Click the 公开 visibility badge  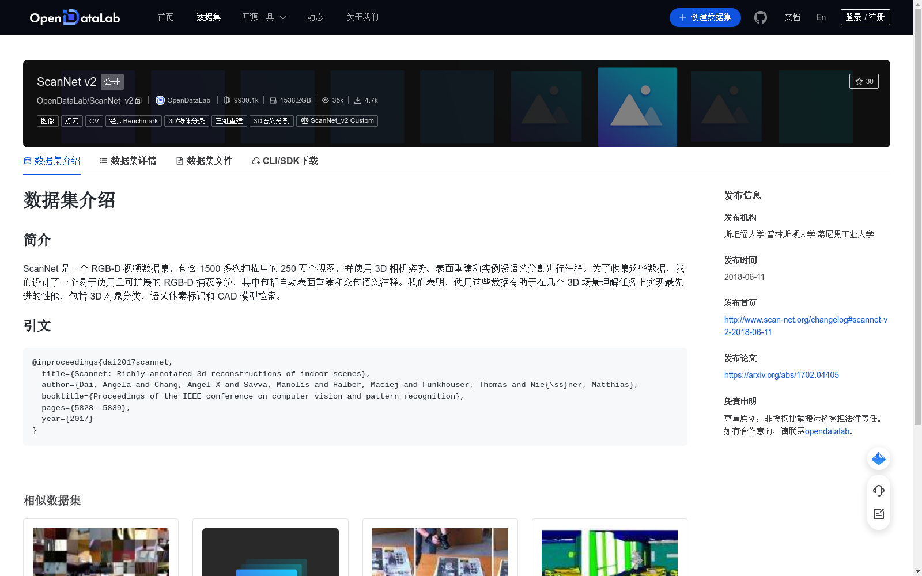click(x=112, y=82)
